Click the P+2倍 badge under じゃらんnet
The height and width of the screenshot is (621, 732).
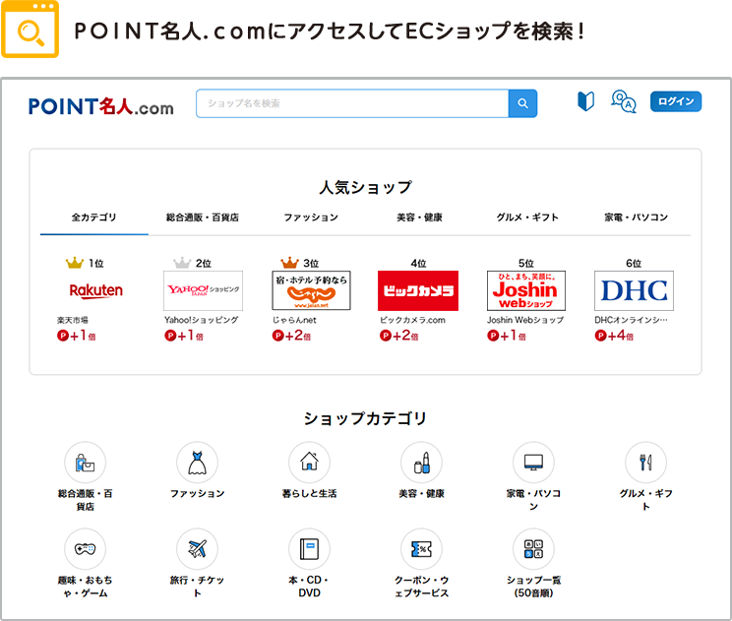pos(291,336)
